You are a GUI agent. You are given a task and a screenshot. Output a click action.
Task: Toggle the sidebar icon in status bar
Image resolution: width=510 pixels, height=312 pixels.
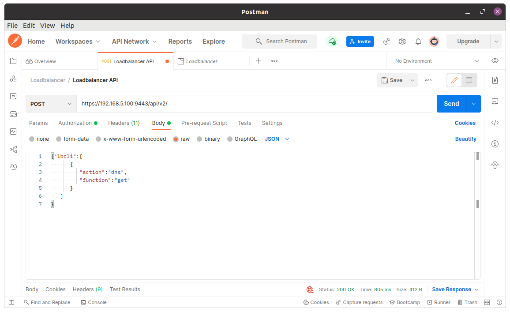pyautogui.click(x=11, y=302)
